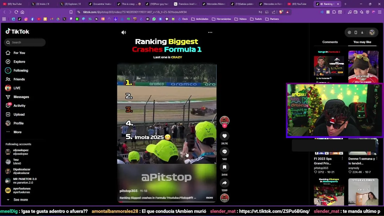Close the active 'Ranking' tab
Viewport: 384px width, 216px height.
(338, 4)
